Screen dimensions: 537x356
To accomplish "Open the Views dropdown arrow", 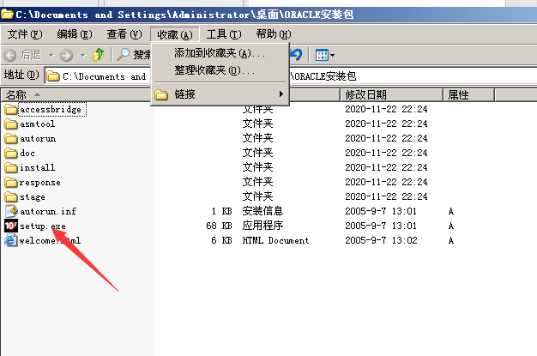I will pos(332,55).
